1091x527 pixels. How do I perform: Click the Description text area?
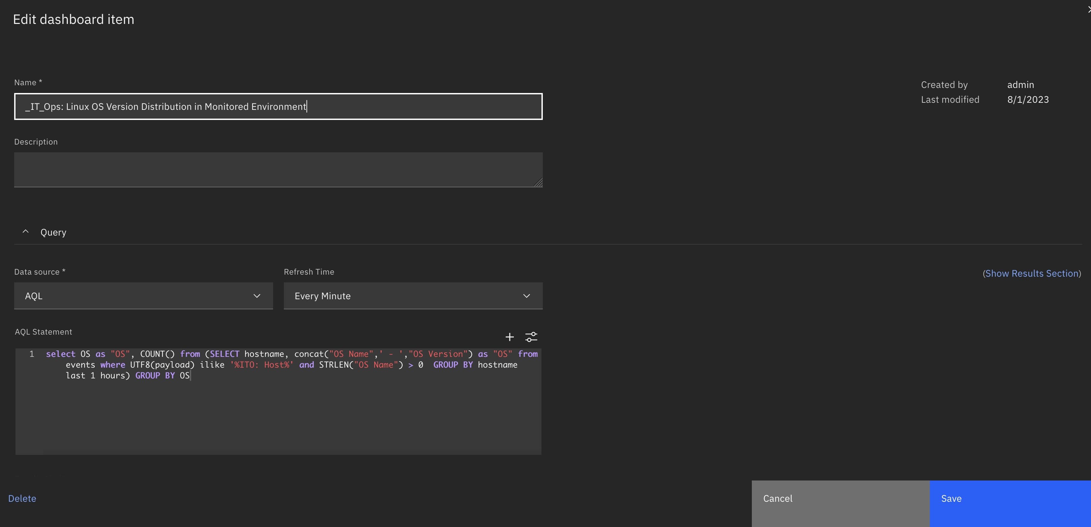[278, 170]
